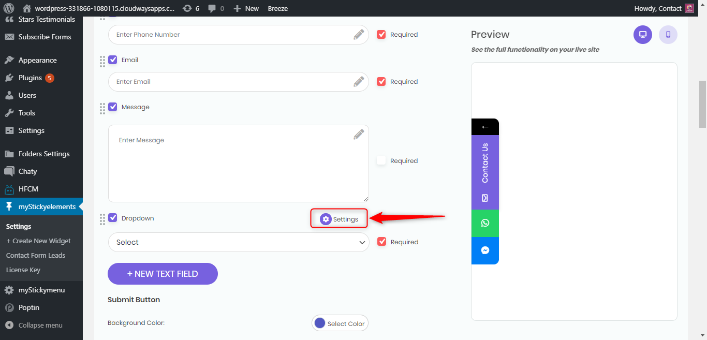Screen dimensions: 707x340
Task: Click the drag handle beside Dropdown
Action: click(102, 219)
